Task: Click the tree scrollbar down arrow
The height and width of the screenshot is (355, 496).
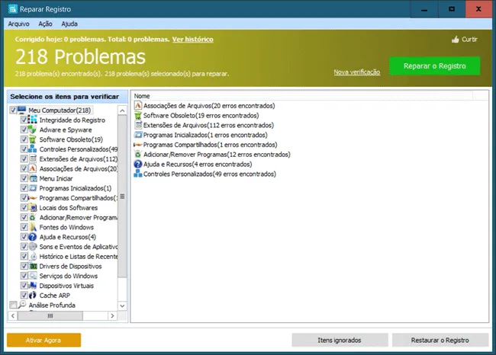Action: point(122,305)
